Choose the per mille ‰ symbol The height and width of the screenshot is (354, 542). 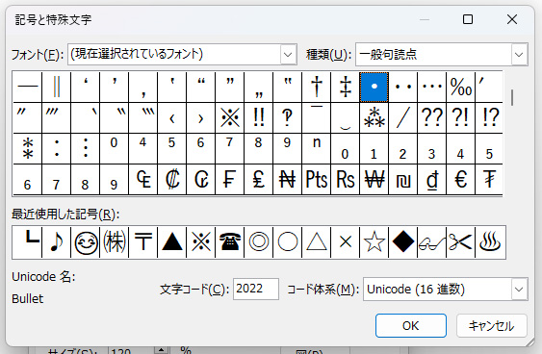click(461, 87)
